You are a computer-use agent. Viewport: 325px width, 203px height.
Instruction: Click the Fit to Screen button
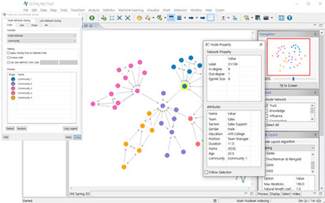(290, 86)
